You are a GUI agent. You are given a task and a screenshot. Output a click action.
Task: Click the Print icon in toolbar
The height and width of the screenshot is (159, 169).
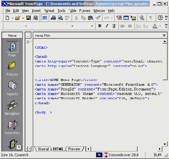coord(53,18)
